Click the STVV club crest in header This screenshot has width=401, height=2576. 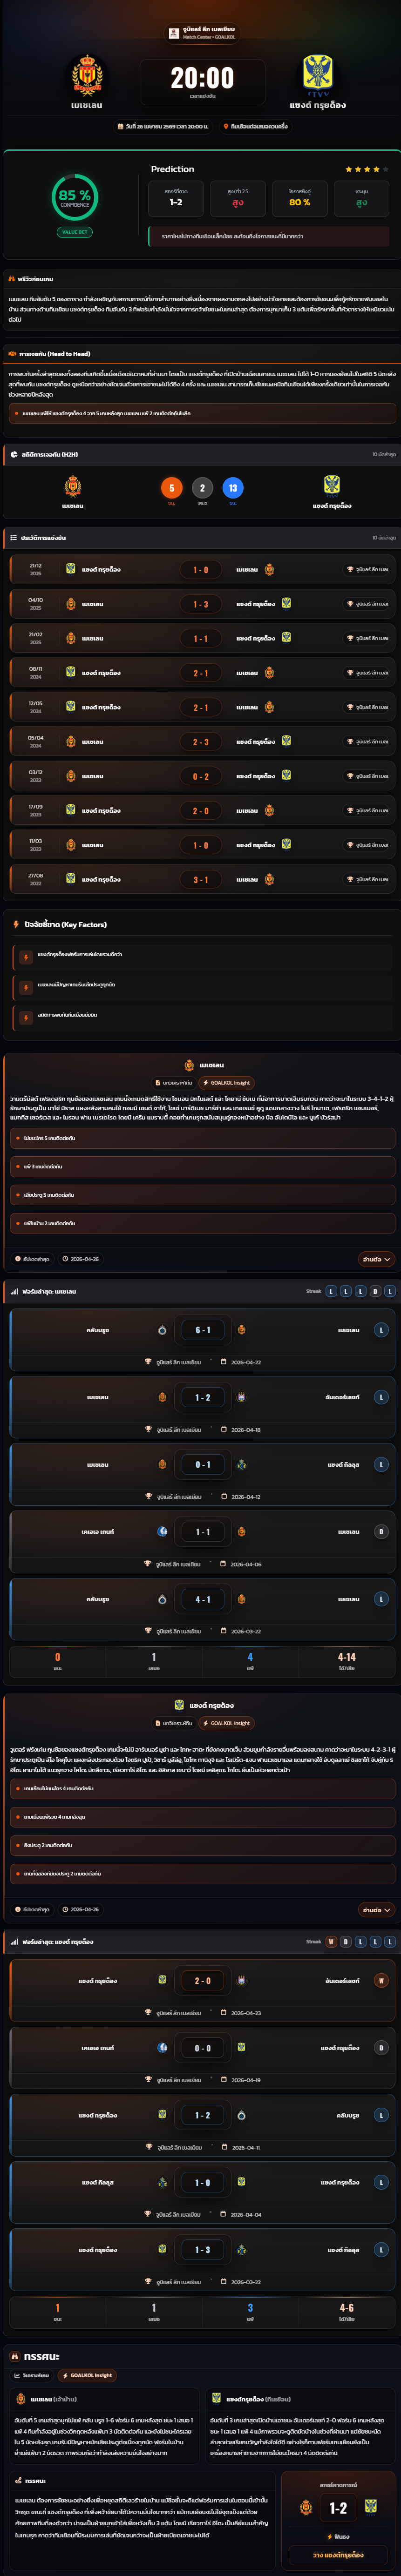pyautogui.click(x=318, y=75)
